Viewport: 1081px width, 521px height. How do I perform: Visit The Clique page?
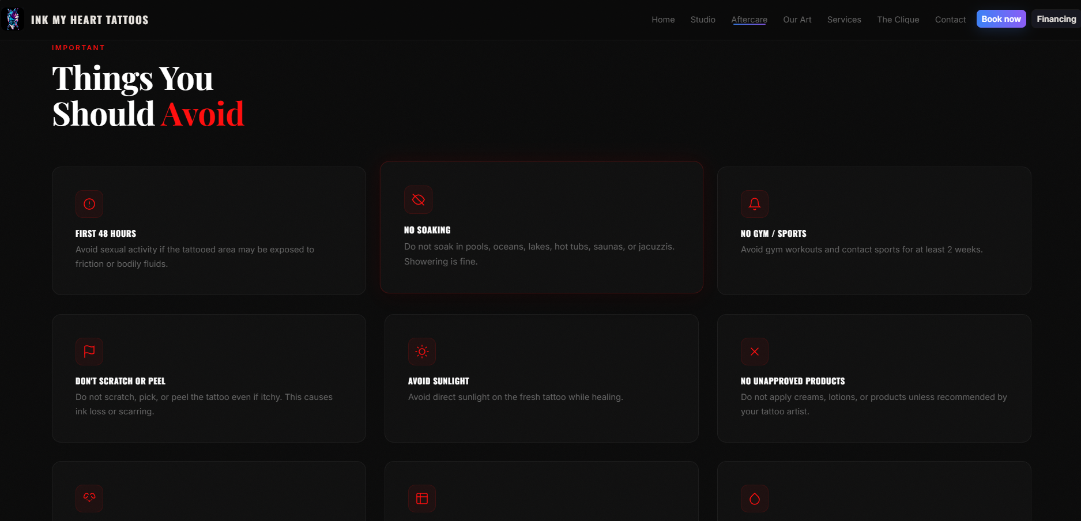[x=898, y=20]
